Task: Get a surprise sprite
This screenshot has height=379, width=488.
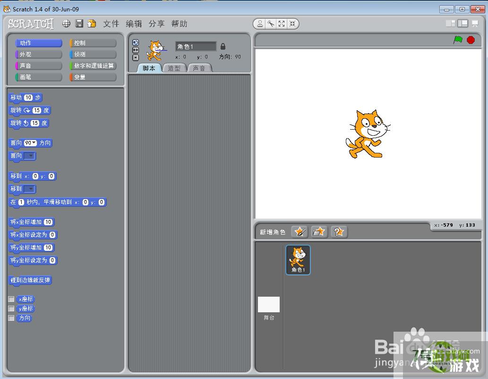Action: click(339, 231)
